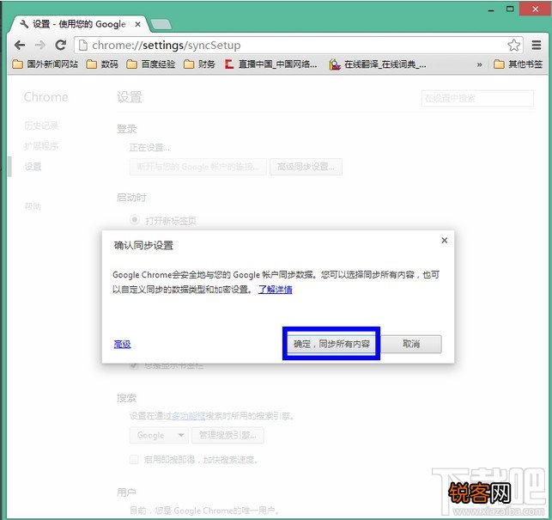Open the 多功能框 link
This screenshot has height=520, width=552.
(x=188, y=416)
